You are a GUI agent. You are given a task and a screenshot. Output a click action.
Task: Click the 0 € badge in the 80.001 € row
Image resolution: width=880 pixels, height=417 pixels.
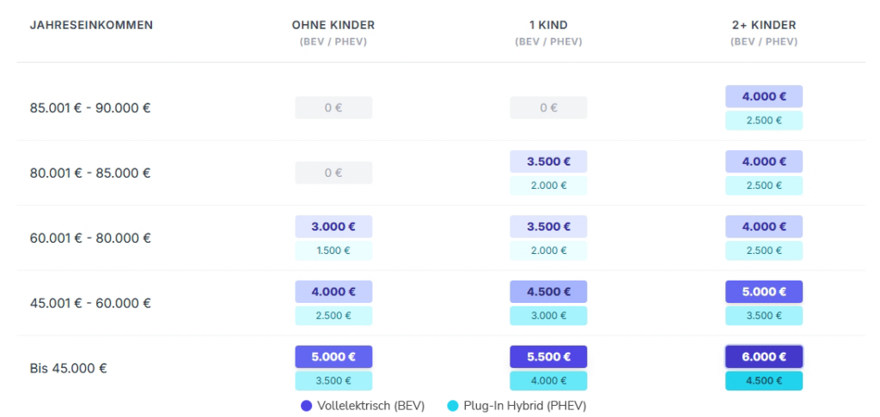333,172
